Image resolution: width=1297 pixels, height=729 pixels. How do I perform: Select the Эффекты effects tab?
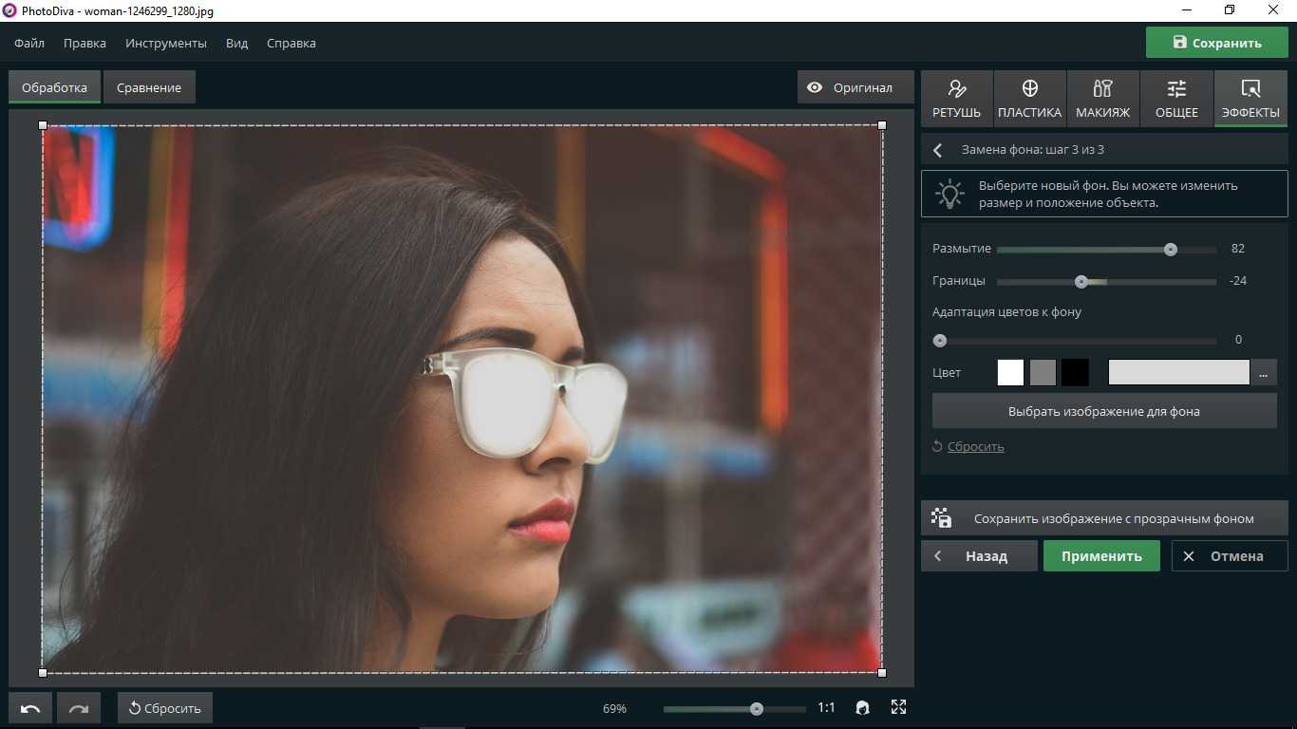pyautogui.click(x=1250, y=99)
